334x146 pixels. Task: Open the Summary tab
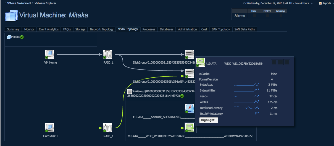coord(13,29)
